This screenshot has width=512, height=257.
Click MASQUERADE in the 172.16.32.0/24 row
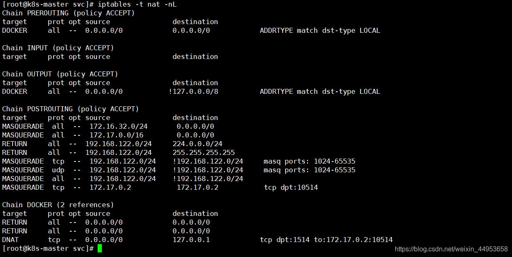[23, 126]
